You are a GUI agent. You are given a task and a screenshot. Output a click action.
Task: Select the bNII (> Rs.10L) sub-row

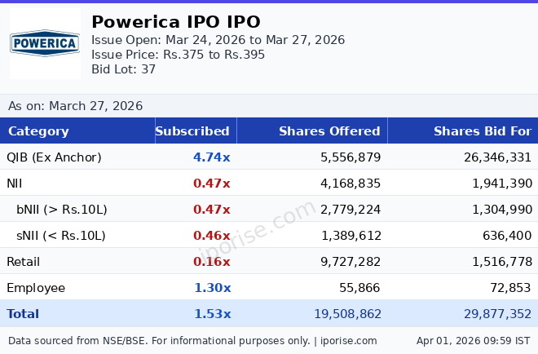tap(62, 210)
